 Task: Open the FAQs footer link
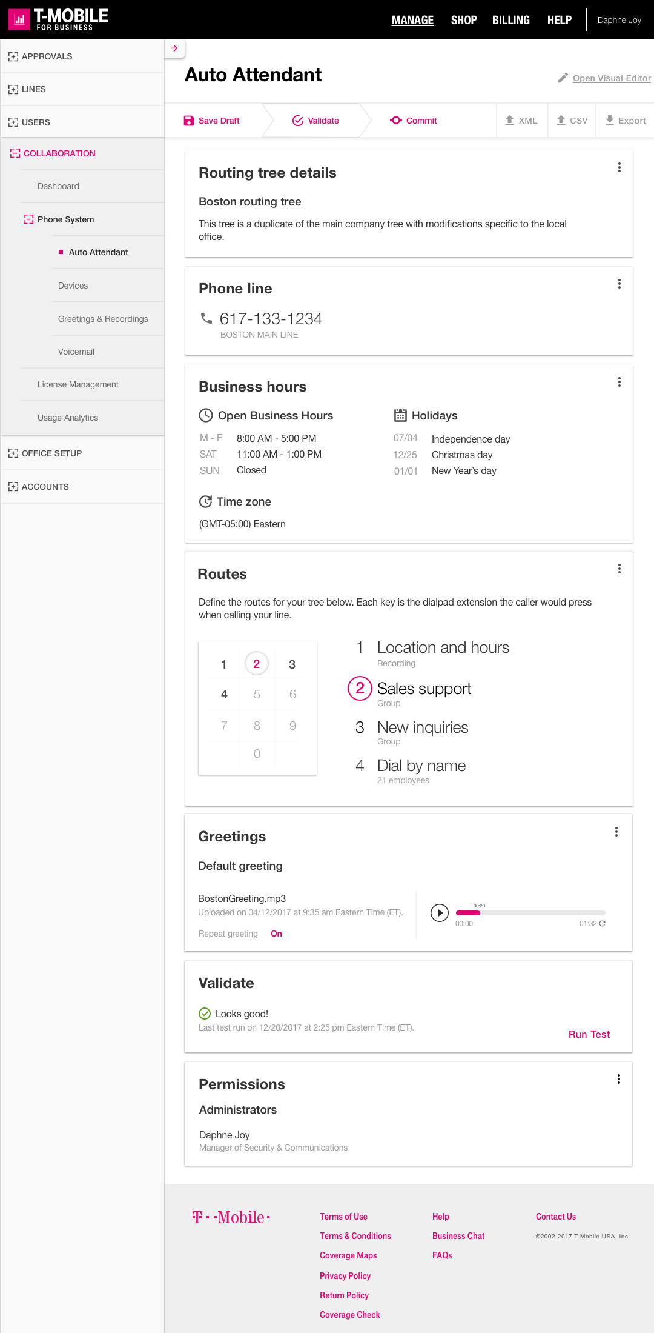442,1255
